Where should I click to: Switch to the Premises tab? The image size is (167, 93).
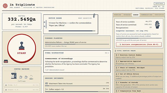[117, 15]
